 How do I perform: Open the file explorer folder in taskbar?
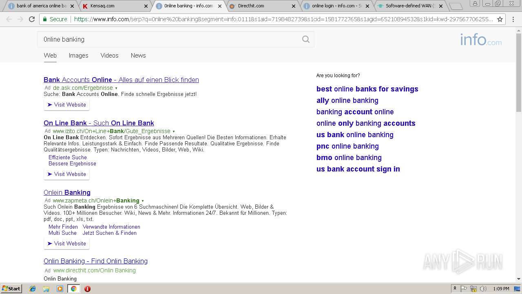point(46,289)
